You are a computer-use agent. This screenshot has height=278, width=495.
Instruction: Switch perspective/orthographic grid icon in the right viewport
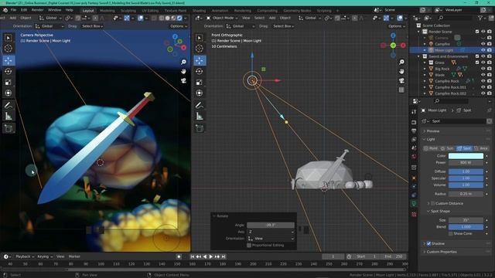[x=401, y=90]
